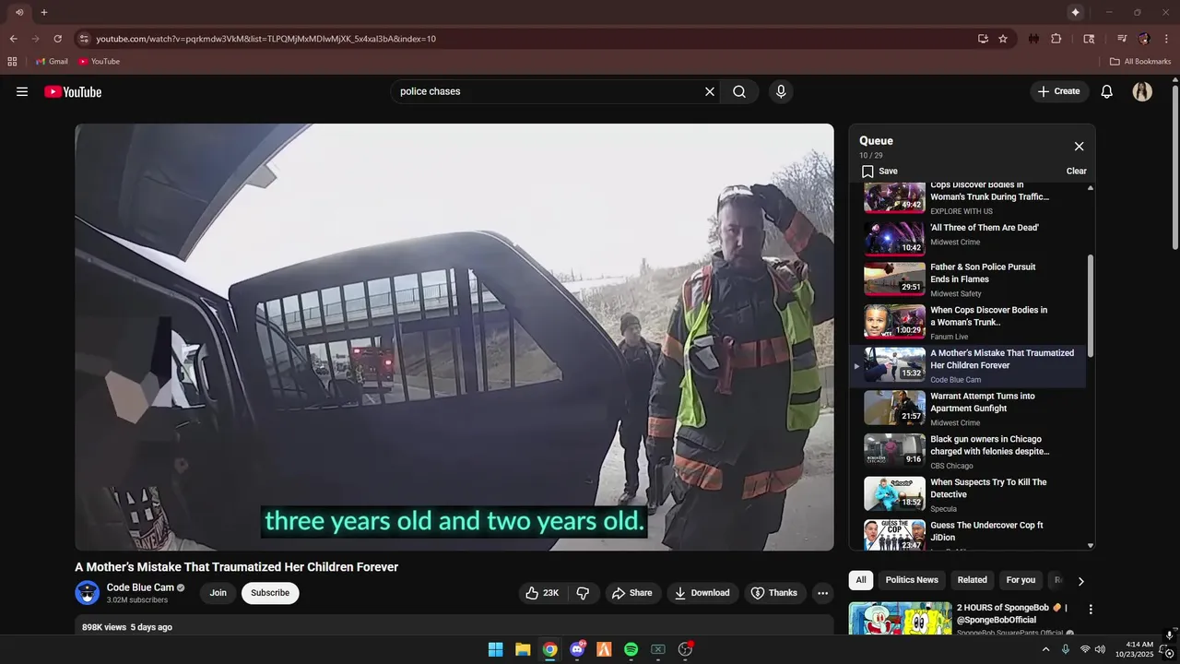
Task: Select 'A Mother's Mistake' current queue item
Action: pyautogui.click(x=968, y=365)
